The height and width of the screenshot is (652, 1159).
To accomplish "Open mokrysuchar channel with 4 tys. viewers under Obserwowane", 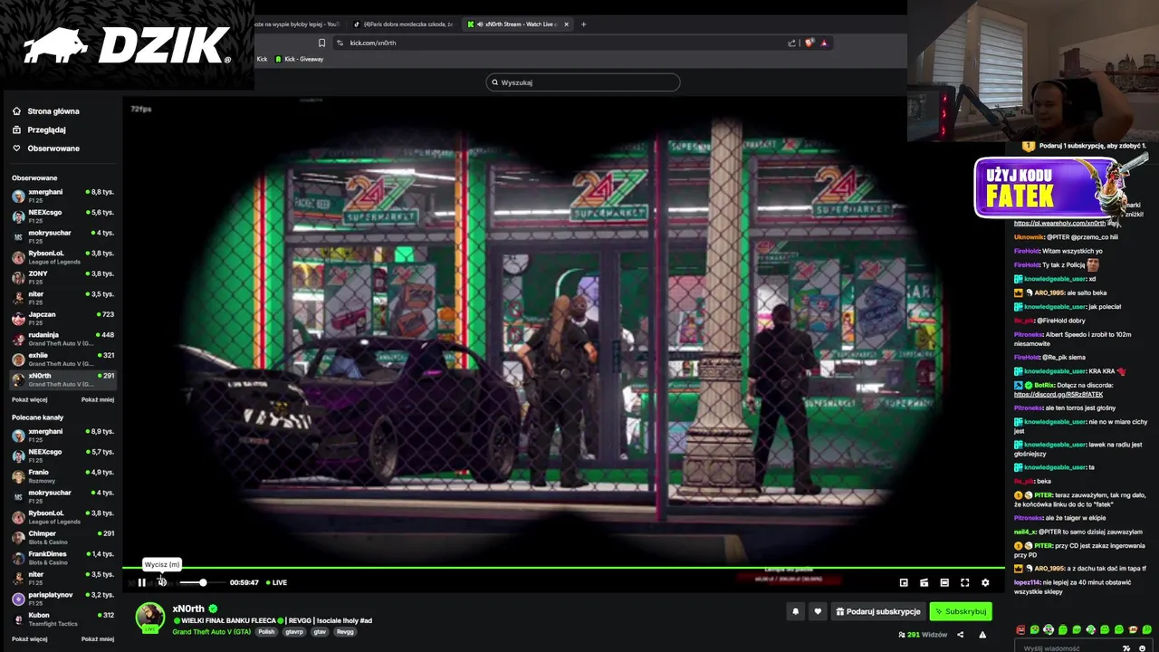I will pos(62,236).
